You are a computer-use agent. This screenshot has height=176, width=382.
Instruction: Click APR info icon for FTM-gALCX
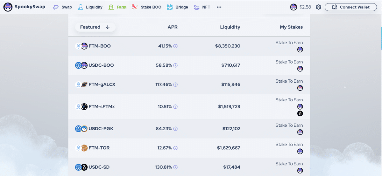(x=175, y=85)
